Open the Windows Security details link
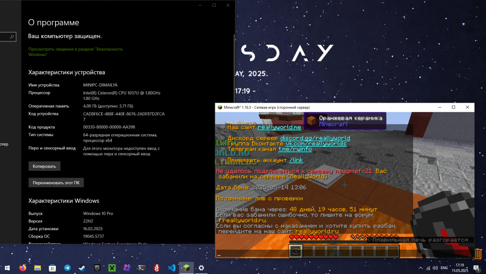 tap(76, 52)
